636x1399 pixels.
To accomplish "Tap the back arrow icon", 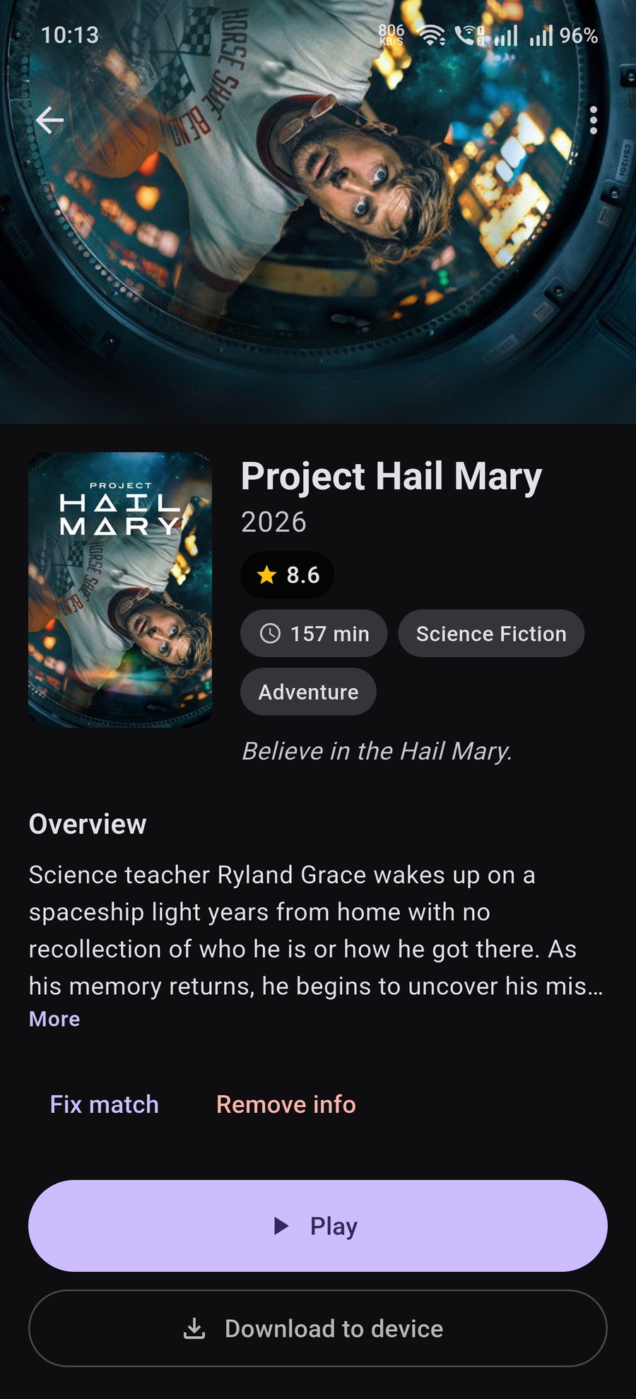I will 49,120.
